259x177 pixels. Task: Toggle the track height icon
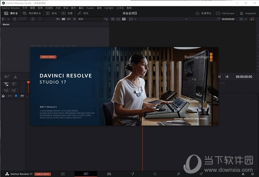22,96
